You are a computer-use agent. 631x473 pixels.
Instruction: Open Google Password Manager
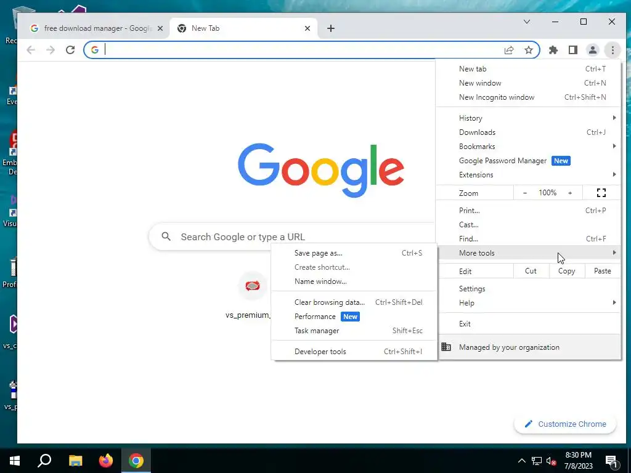pyautogui.click(x=528, y=161)
